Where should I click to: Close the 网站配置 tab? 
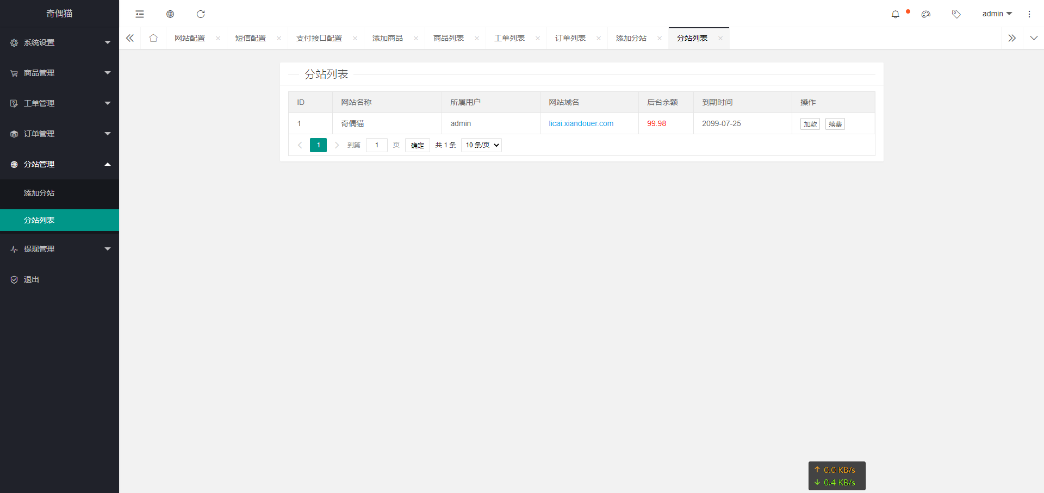click(218, 38)
